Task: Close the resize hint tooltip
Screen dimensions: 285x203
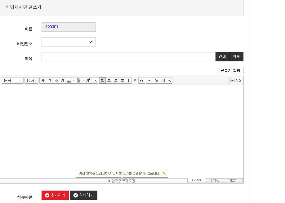Action: pyautogui.click(x=164, y=173)
